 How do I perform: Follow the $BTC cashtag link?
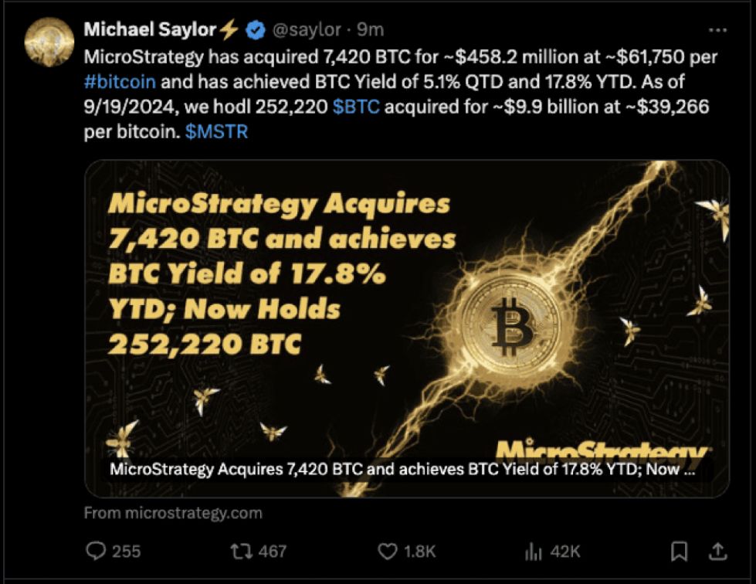[356, 107]
